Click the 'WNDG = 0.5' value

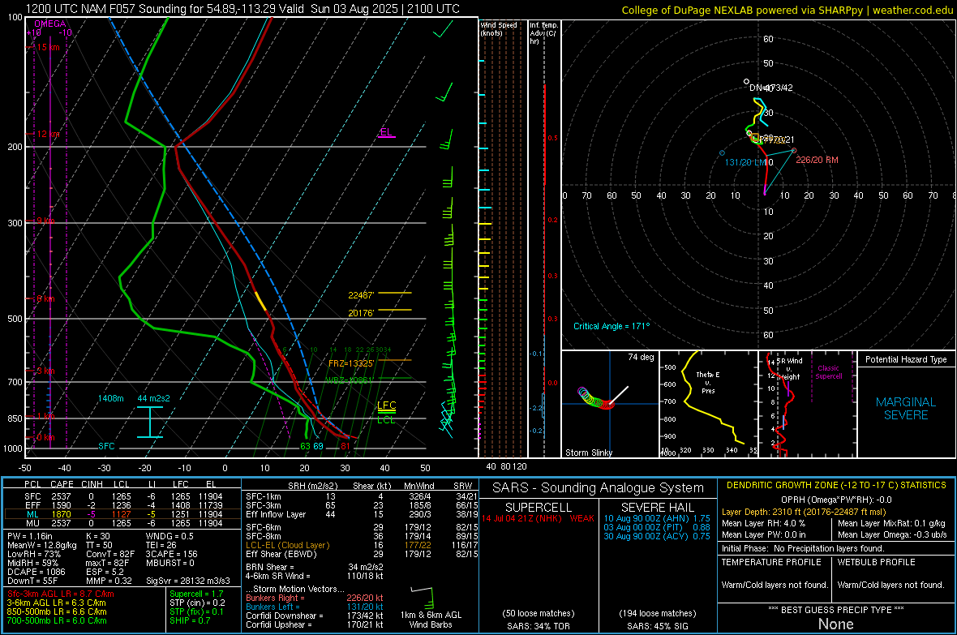[x=170, y=536]
